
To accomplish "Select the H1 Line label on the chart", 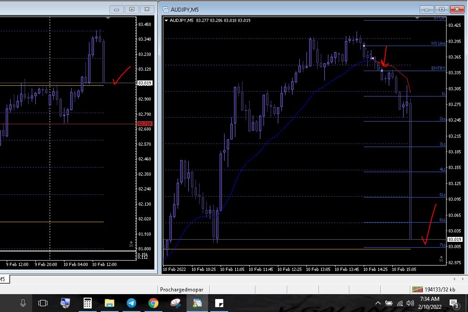I will point(438,43).
